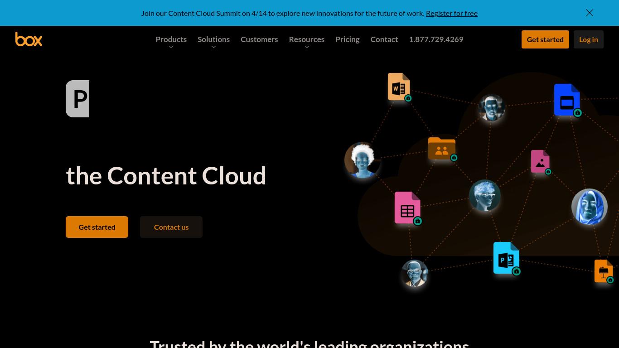Click the Contact us button
This screenshot has height=348, width=619.
pos(171,227)
